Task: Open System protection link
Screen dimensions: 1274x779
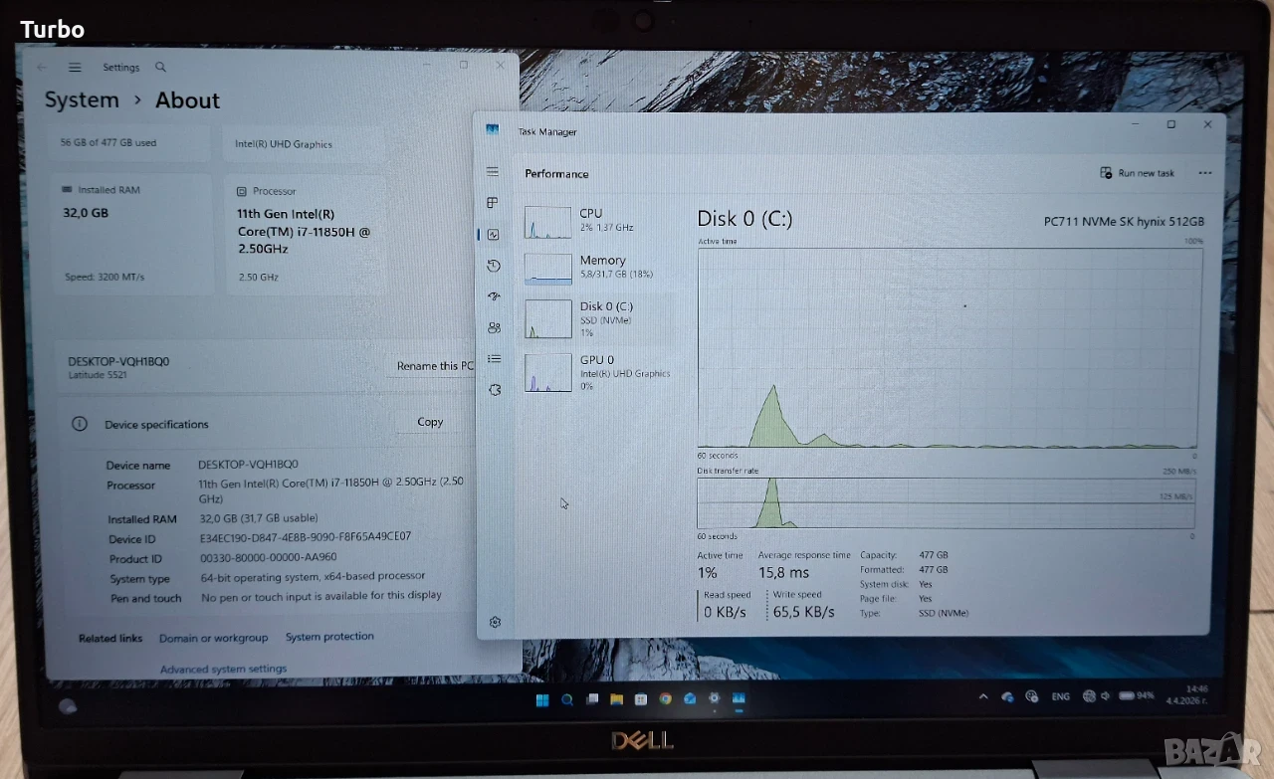Action: (329, 637)
